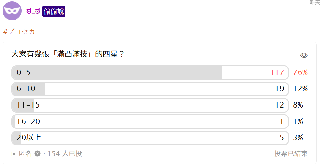The height and width of the screenshot is (167, 322).
Task: Select the 6-10 poll option
Action: tap(150, 89)
